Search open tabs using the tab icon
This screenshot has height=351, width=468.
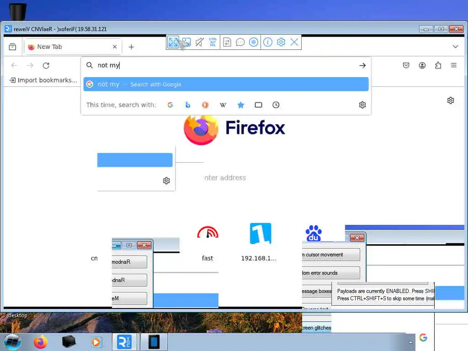tap(259, 105)
